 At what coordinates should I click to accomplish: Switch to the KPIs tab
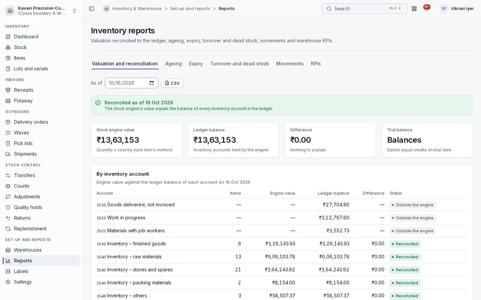coord(316,64)
